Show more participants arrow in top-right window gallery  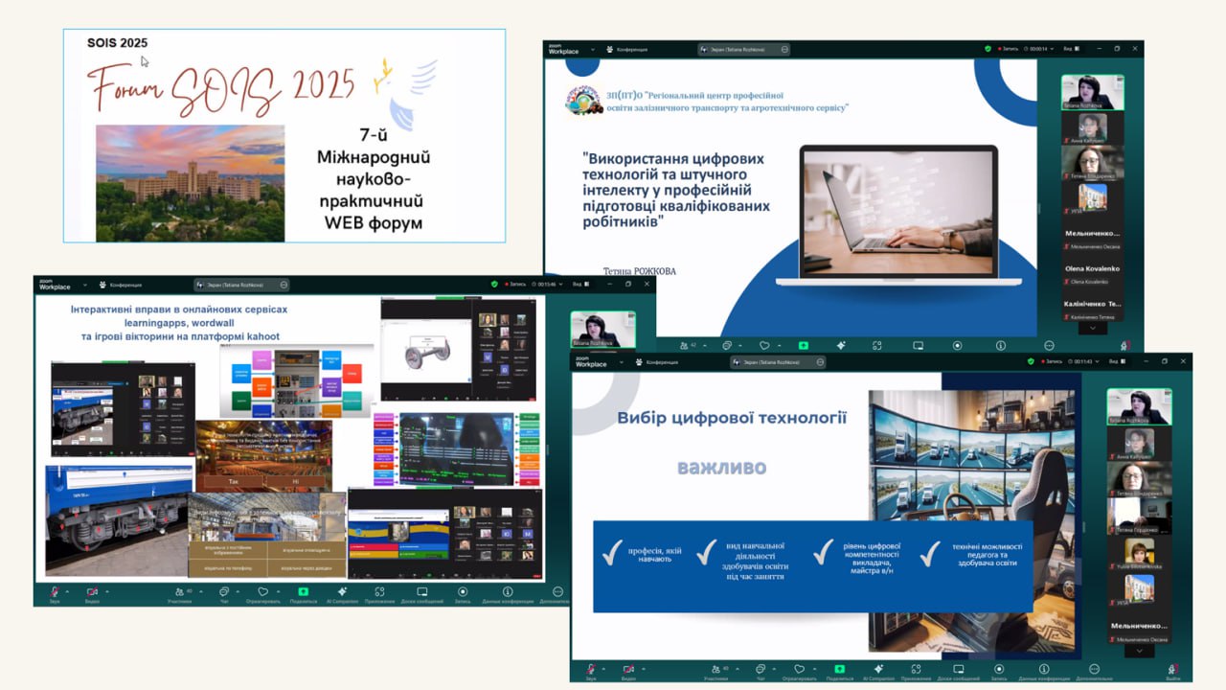(1092, 327)
